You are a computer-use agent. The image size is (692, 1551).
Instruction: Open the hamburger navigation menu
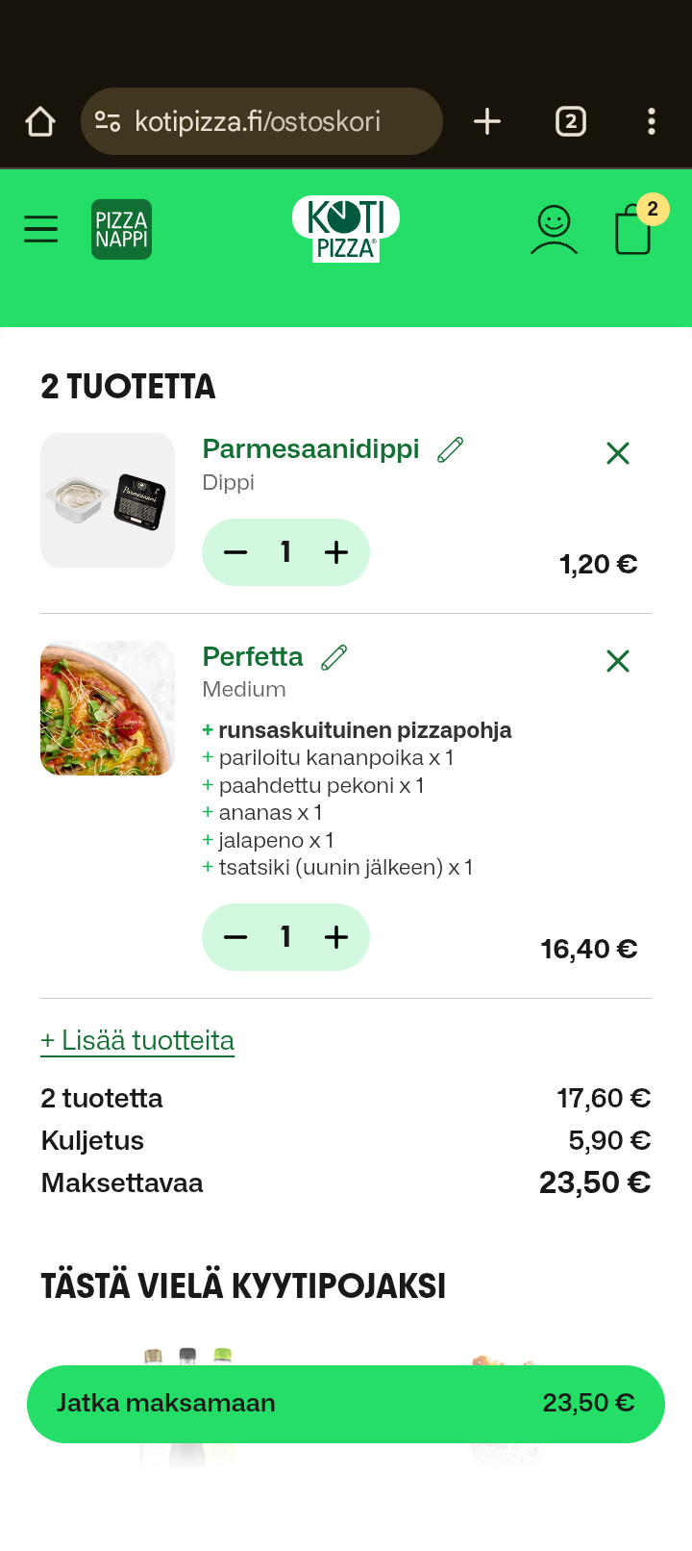(40, 229)
